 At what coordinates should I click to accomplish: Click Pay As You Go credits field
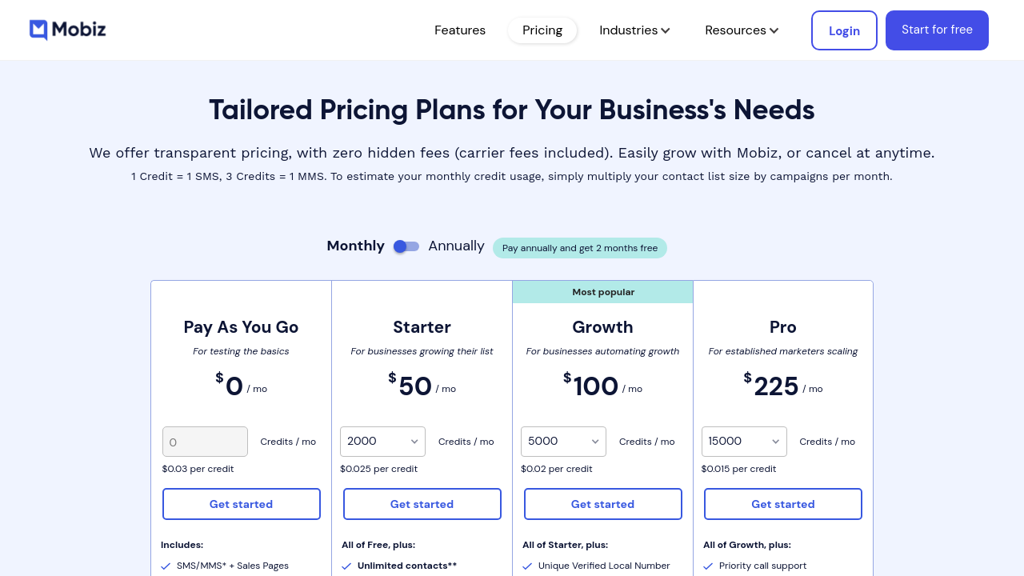[206, 442]
